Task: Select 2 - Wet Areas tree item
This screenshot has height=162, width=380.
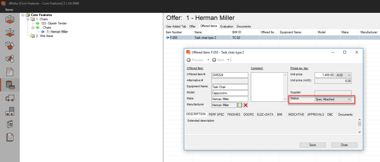Action: pyautogui.click(x=45, y=36)
